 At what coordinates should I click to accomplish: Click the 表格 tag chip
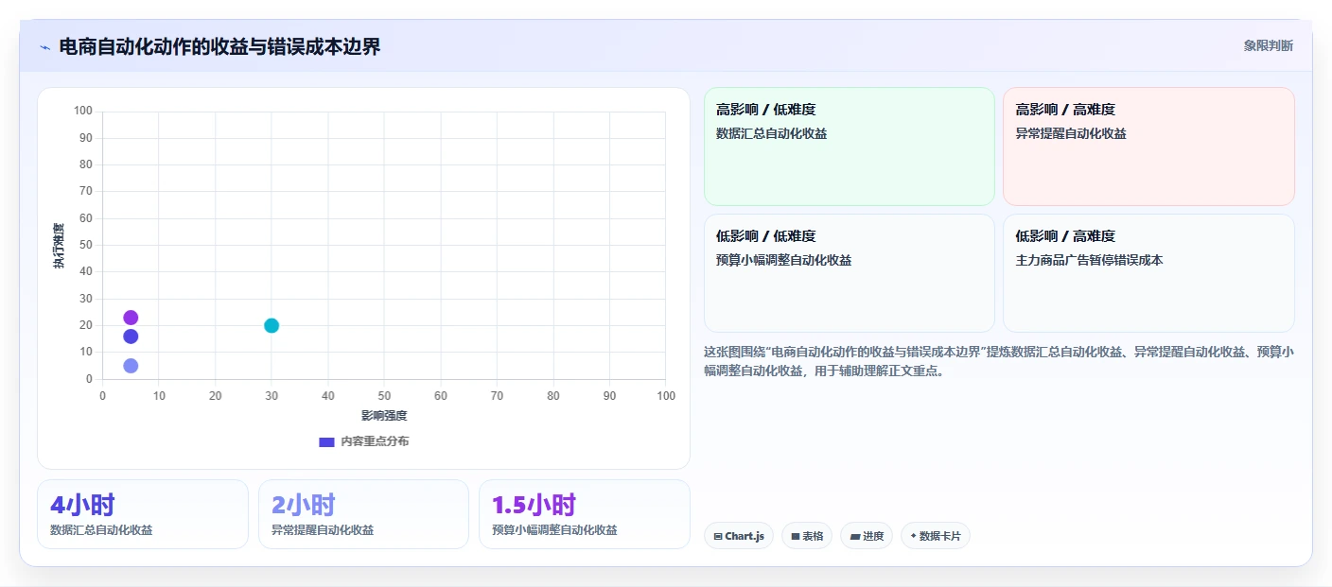(807, 536)
